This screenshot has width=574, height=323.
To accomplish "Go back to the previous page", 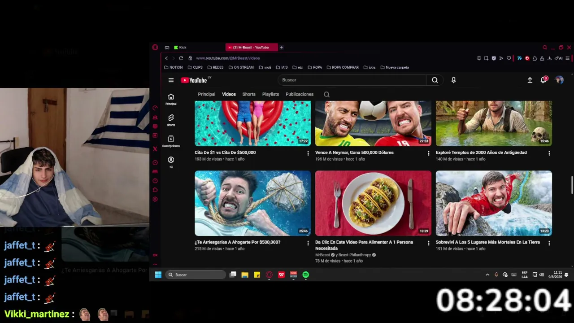I will tap(166, 58).
